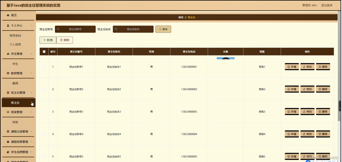Open 详情 for 班主任账号1

(x=292, y=67)
